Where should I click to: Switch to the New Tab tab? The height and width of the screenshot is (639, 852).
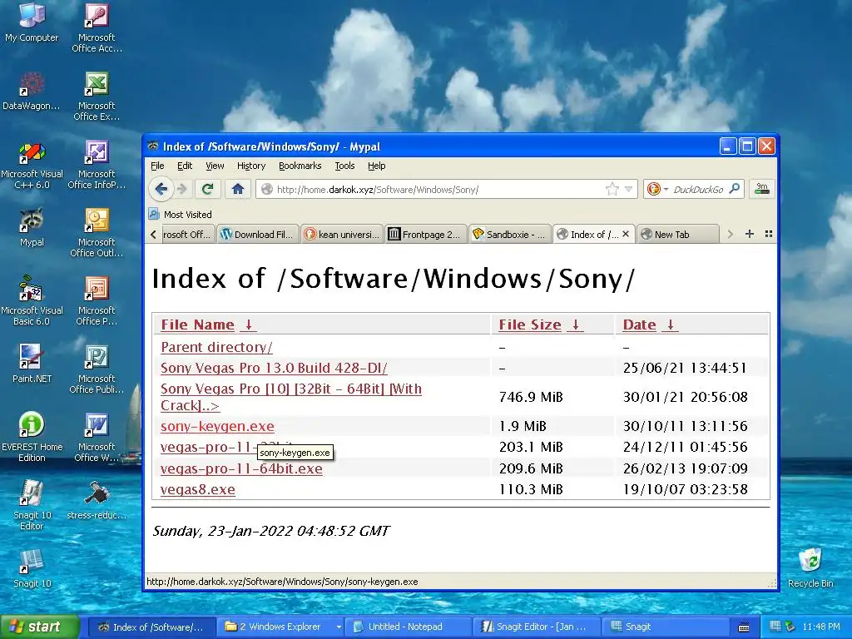(x=677, y=234)
